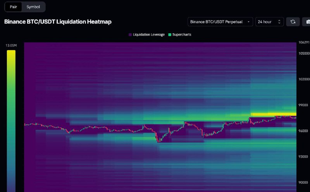This screenshot has width=310, height=192.
Task: Click the 96000 price axis label
Action: pyautogui.click(x=303, y=131)
